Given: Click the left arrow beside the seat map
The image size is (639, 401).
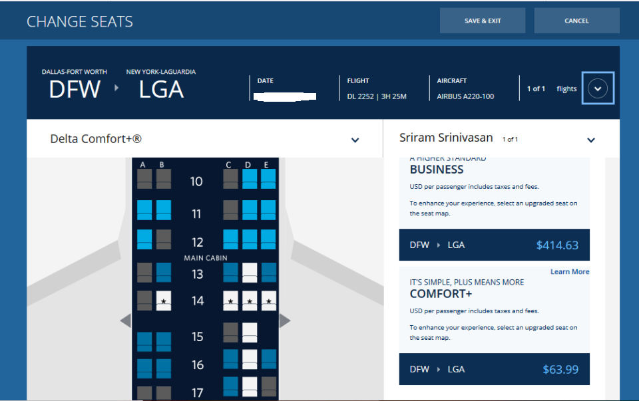Looking at the screenshot, I should pyautogui.click(x=126, y=321).
